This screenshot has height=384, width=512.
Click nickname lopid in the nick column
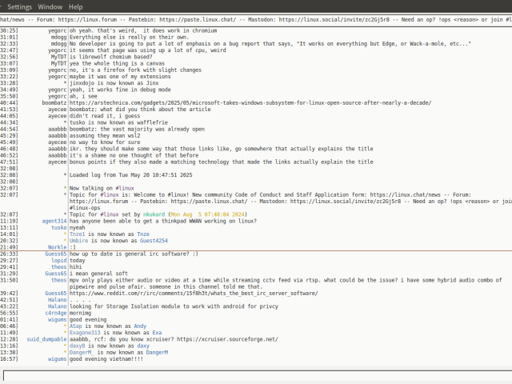click(58, 260)
